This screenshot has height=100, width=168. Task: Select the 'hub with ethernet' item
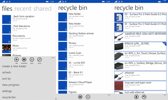tap(140, 92)
